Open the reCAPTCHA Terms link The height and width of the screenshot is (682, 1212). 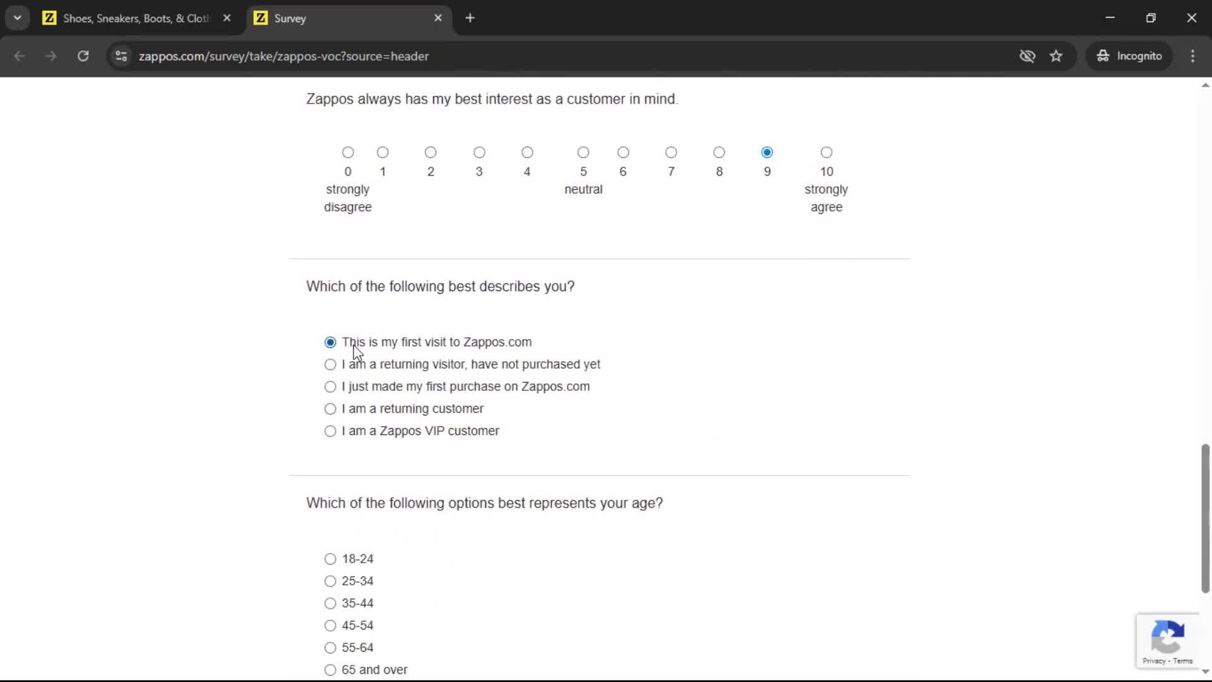point(1182,661)
